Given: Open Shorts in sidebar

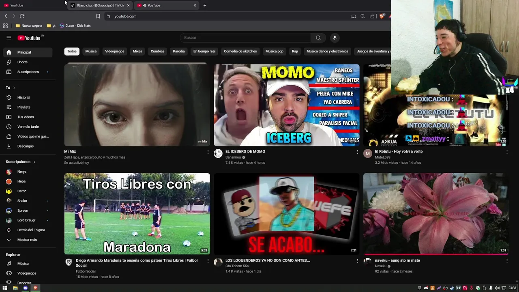Looking at the screenshot, I should (x=28, y=62).
